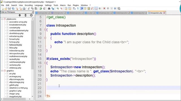
Task: Select introspection.php in the workspace tree
Action: point(17,54)
